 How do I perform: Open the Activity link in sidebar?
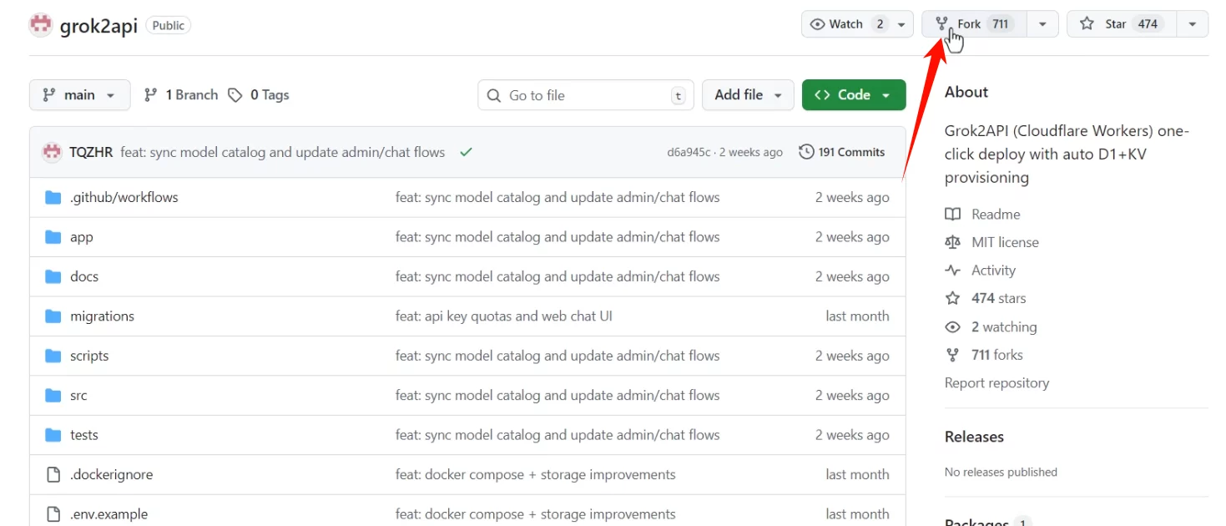coord(993,271)
